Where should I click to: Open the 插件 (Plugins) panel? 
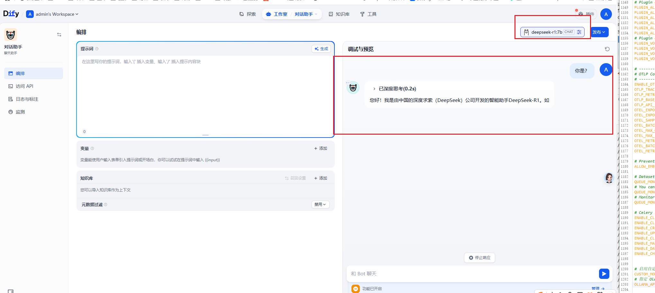point(586,14)
